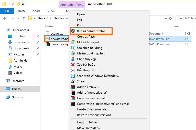This screenshot has height=130, width=196.
Task: Toggle the properties checkmark in quick access toolbar
Action: (x=13, y=4)
